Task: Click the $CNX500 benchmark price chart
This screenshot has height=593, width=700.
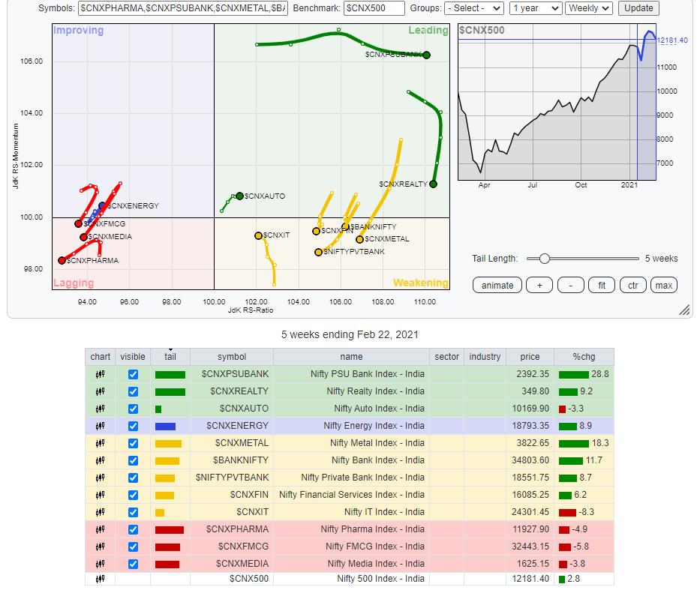Action: coord(557,102)
